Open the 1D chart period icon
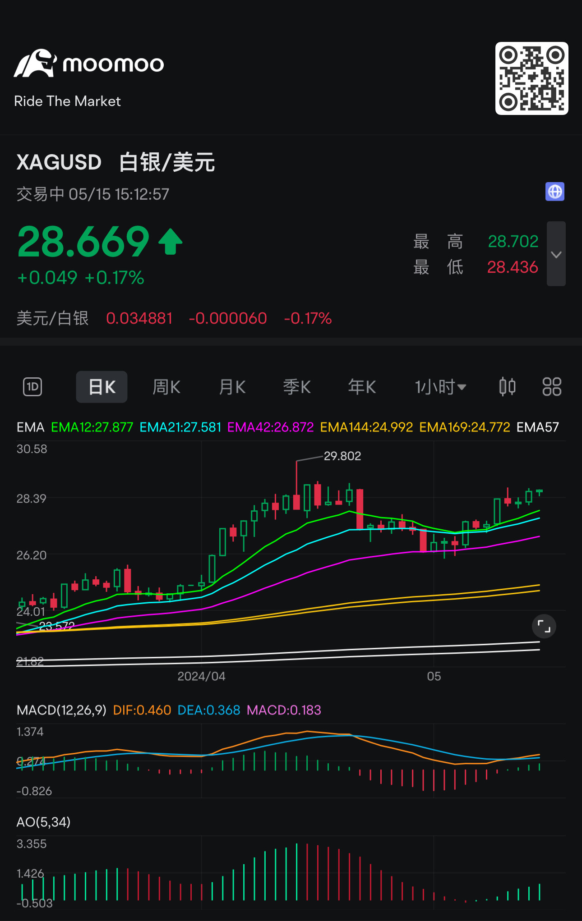 coord(32,387)
